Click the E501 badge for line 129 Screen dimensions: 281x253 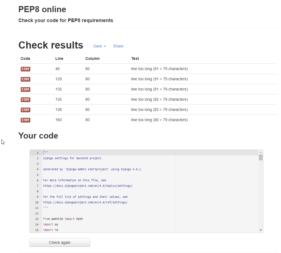click(25, 79)
